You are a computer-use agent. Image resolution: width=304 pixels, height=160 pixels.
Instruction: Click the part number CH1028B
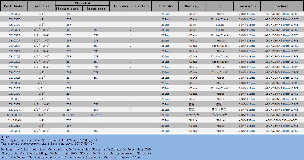pos(14,131)
